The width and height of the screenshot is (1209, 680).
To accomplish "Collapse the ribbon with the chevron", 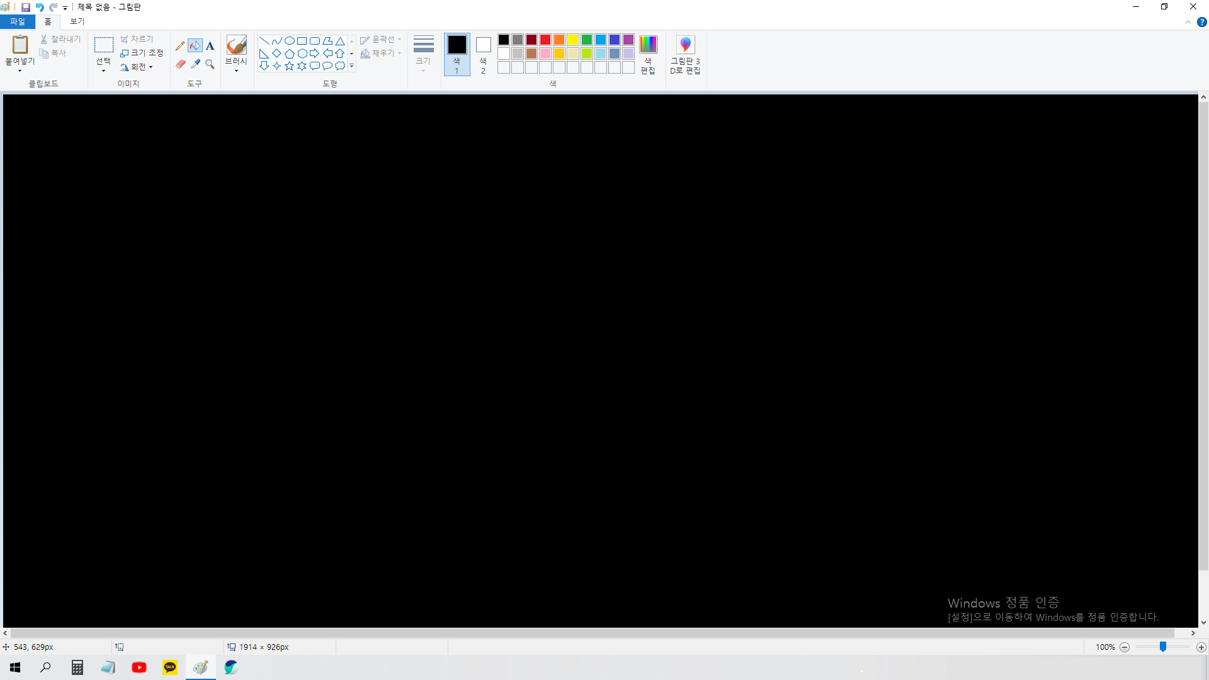I will pyautogui.click(x=1188, y=22).
